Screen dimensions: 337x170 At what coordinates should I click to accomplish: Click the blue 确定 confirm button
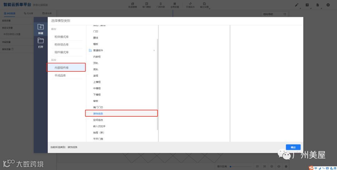293,147
